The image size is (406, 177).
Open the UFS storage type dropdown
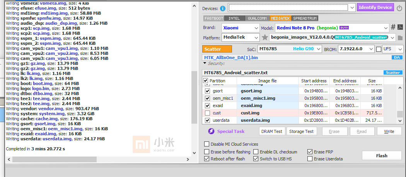pyautogui.click(x=400, y=49)
